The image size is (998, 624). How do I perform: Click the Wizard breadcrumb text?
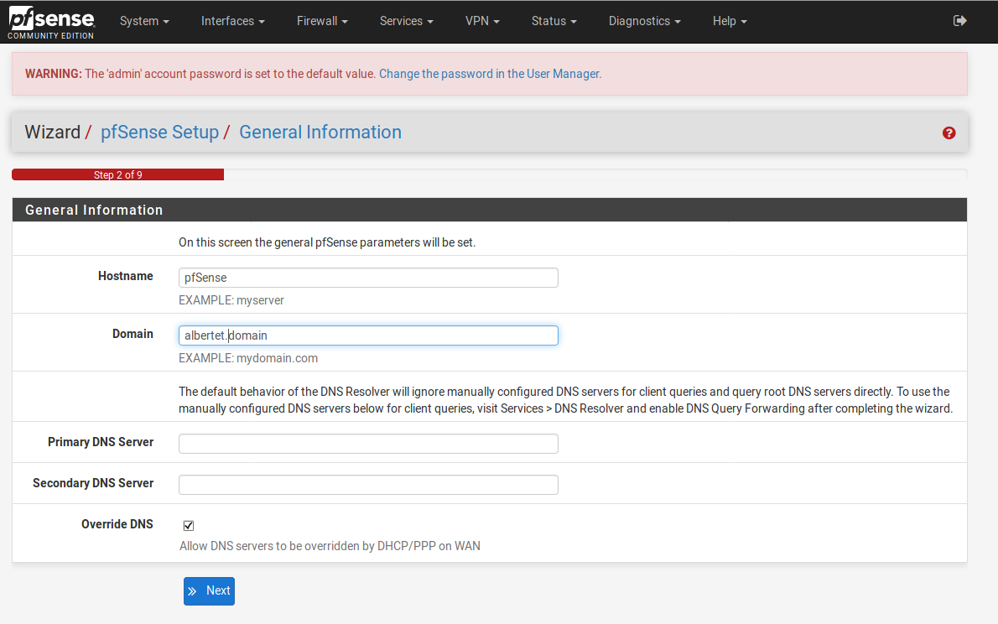point(53,132)
